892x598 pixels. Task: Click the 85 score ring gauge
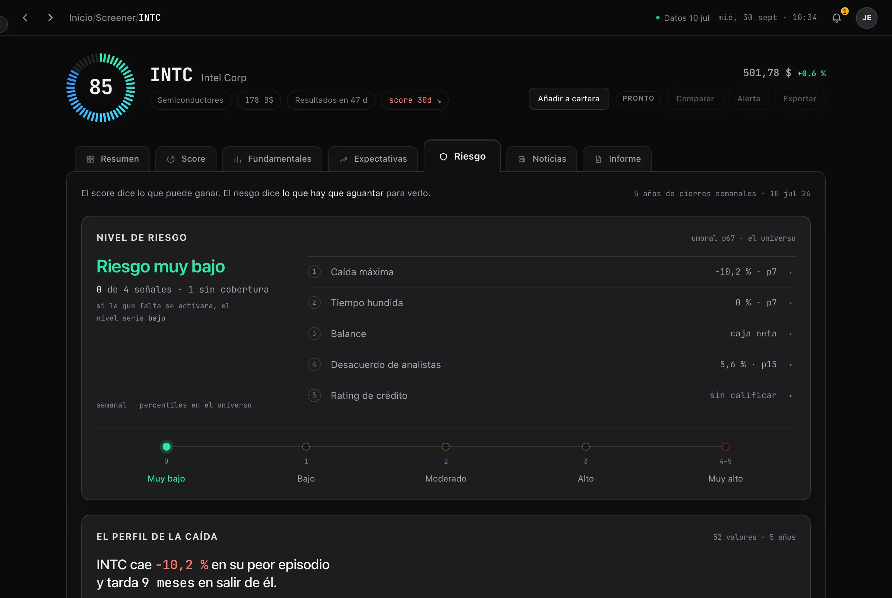click(101, 87)
